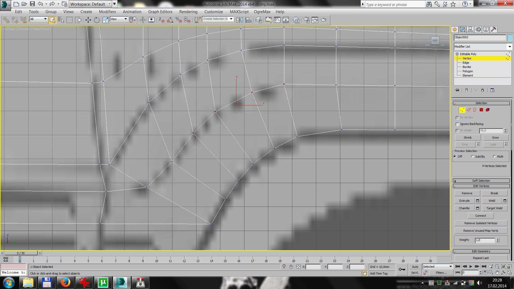Expand the Soft Selection rollout

481,181
